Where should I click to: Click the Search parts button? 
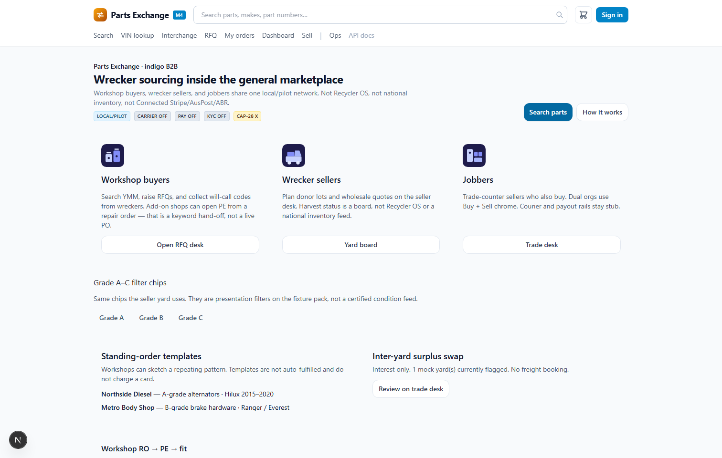click(548, 112)
